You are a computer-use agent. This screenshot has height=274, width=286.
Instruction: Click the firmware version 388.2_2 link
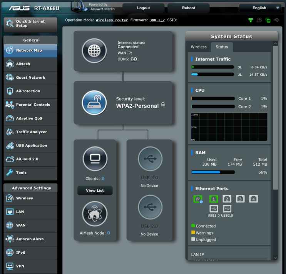(x=157, y=20)
